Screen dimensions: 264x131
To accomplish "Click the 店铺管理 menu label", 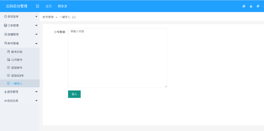I will coord(13,35).
